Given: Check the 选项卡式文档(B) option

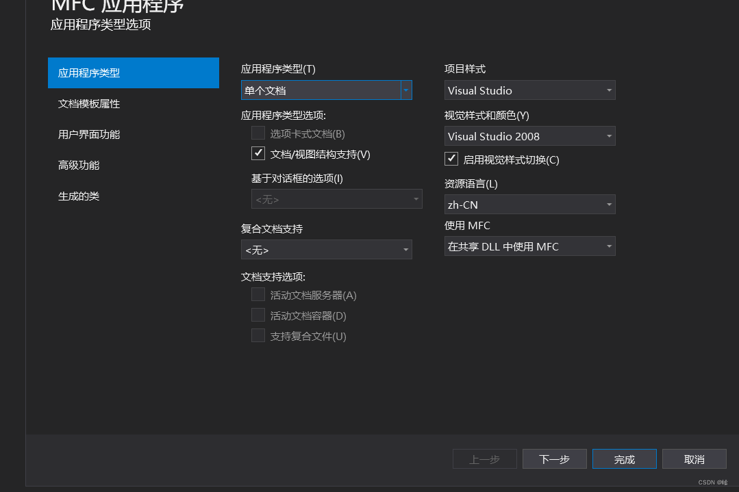Looking at the screenshot, I should click(258, 133).
